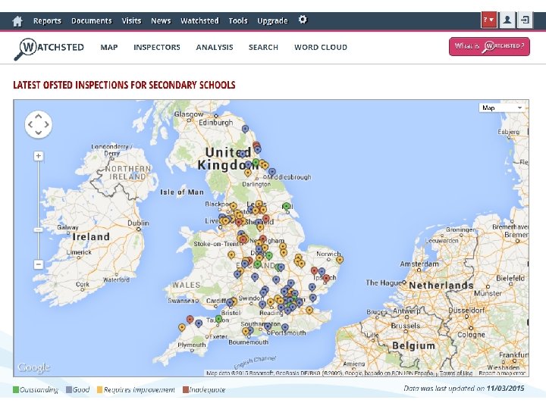Click the 'Netherlands' map label
Screen dimensions: 546x409
(x=441, y=286)
